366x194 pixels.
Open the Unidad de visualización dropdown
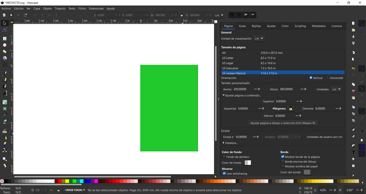pyautogui.click(x=259, y=38)
